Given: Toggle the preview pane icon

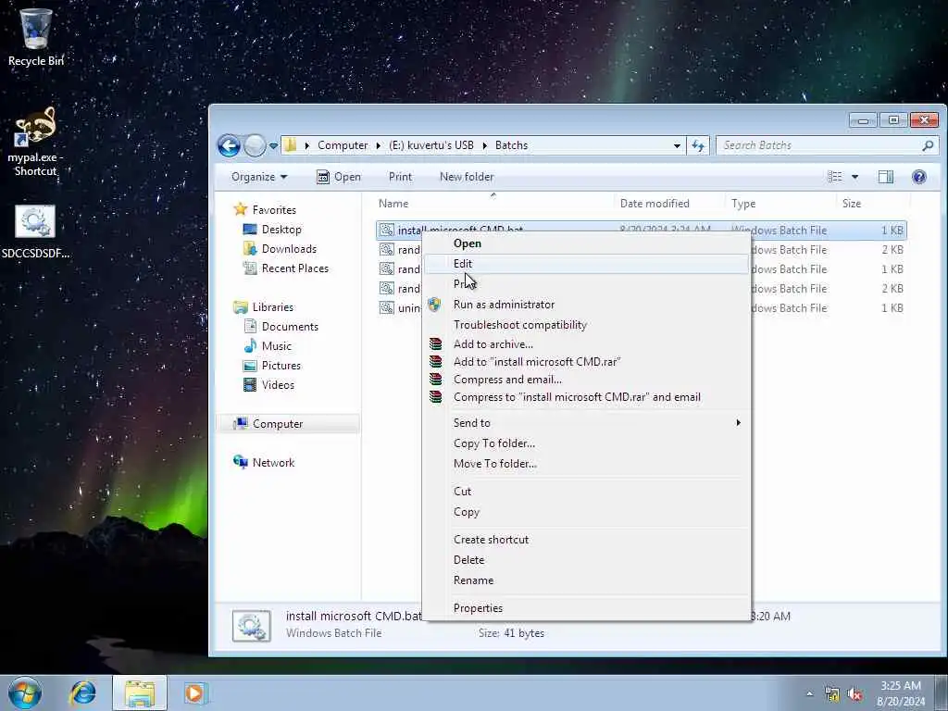Looking at the screenshot, I should [886, 177].
